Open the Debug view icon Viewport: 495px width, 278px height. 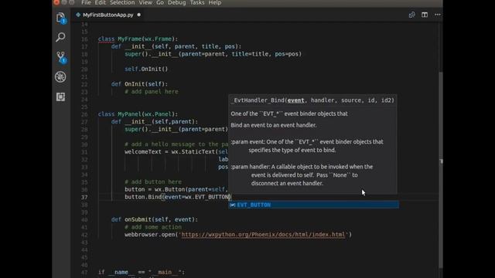coord(60,77)
